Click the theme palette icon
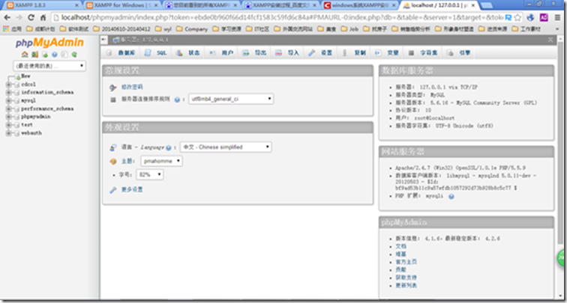 [112, 162]
